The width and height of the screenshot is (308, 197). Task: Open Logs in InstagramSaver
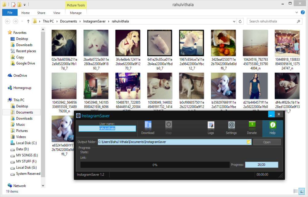click(x=211, y=128)
